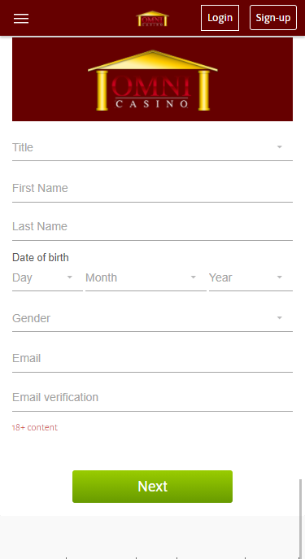Click the Month dropdown arrow
Screen dimensions: 305x559
(194, 277)
